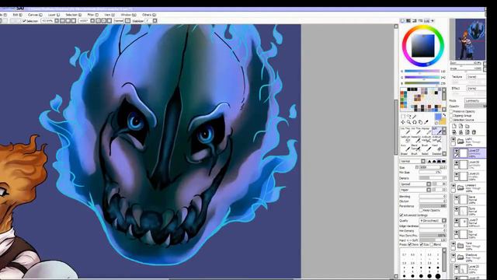Select the magic wand tool

click(414, 117)
